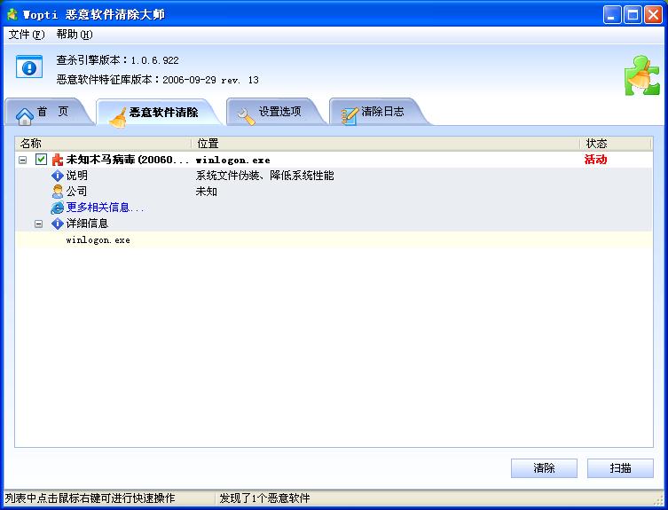Click the 查杀引擎版本：1.0.6.922 text
This screenshot has height=510, width=668.
tap(118, 60)
